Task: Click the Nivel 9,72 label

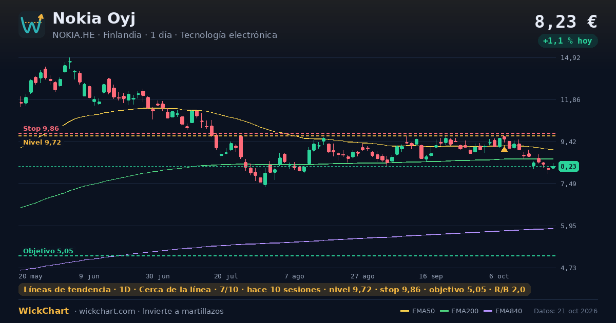Action: 42,143
